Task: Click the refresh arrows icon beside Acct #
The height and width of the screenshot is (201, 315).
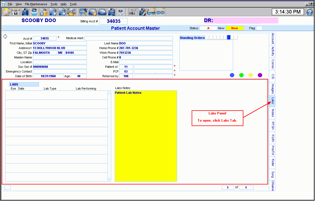Action: point(5,36)
